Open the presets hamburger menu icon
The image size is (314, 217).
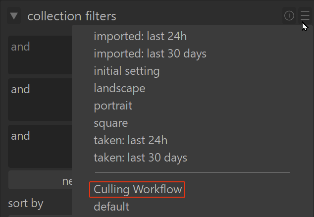coord(305,16)
